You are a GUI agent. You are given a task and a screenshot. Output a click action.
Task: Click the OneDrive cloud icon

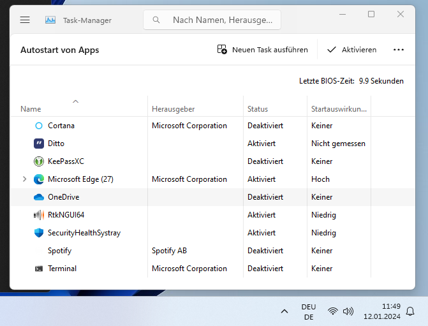[x=39, y=197]
